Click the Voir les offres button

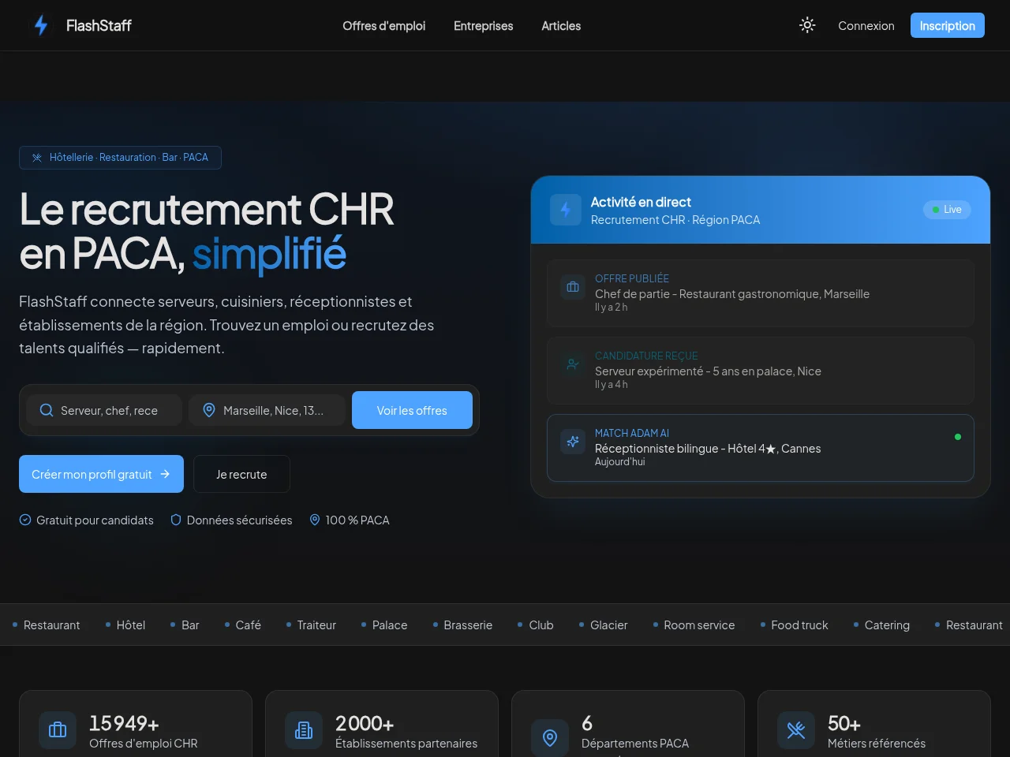click(412, 410)
